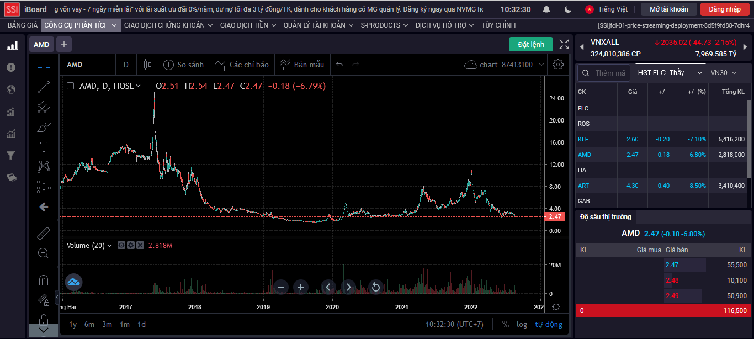
Task: Open CÔNG CỤ PHÂN TÍCH menu
Action: pyautogui.click(x=81, y=25)
